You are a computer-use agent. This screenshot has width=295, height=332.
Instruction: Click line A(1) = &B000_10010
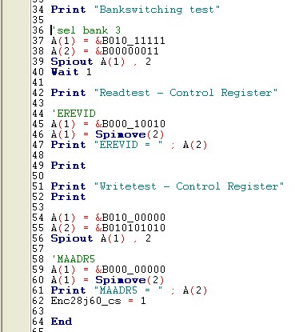click(108, 124)
